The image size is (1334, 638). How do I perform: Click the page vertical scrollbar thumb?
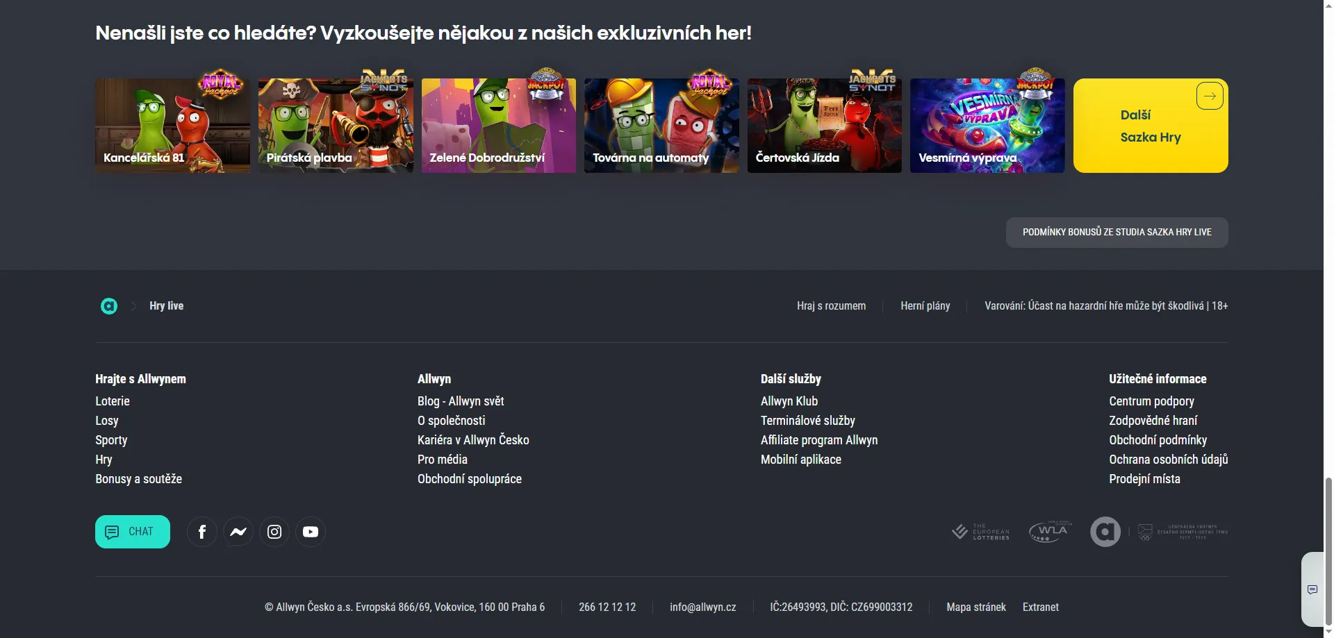coord(1328,551)
